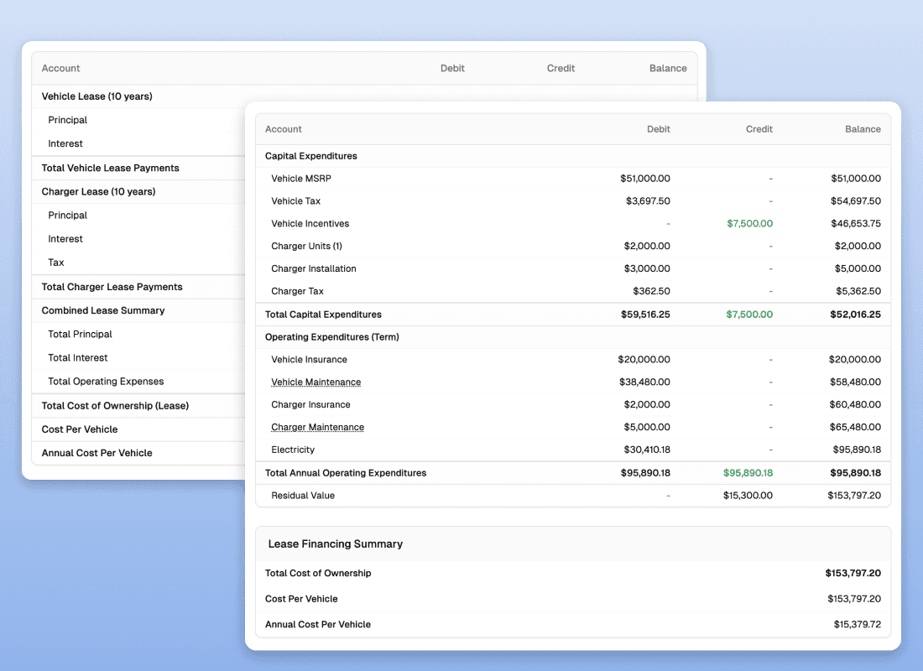Click the Vehicle Incentives credit value $7,500.00
Viewport: 923px width, 671px height.
(x=749, y=223)
